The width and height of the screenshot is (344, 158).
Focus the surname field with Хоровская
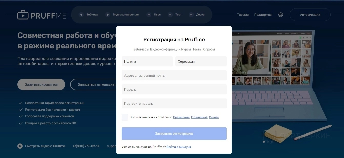point(201,61)
